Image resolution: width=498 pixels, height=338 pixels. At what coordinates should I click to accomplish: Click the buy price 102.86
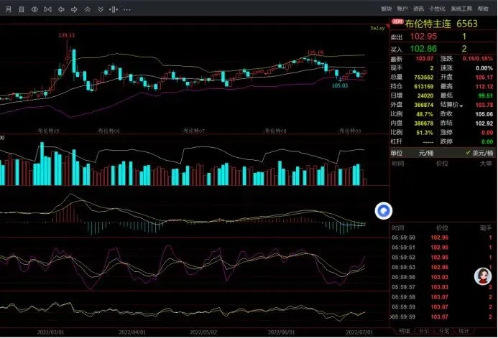423,49
